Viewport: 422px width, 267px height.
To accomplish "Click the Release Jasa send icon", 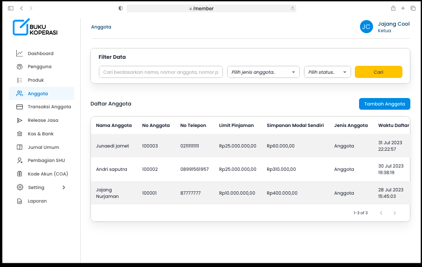I will click(20, 120).
